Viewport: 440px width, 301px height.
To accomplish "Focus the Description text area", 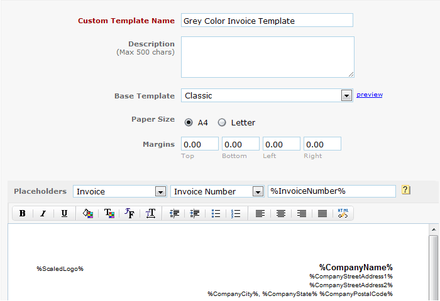I will (268, 57).
